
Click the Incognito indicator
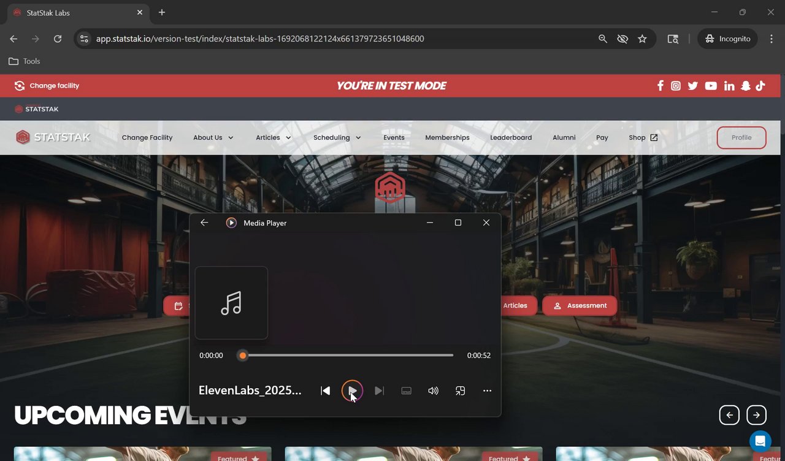727,39
